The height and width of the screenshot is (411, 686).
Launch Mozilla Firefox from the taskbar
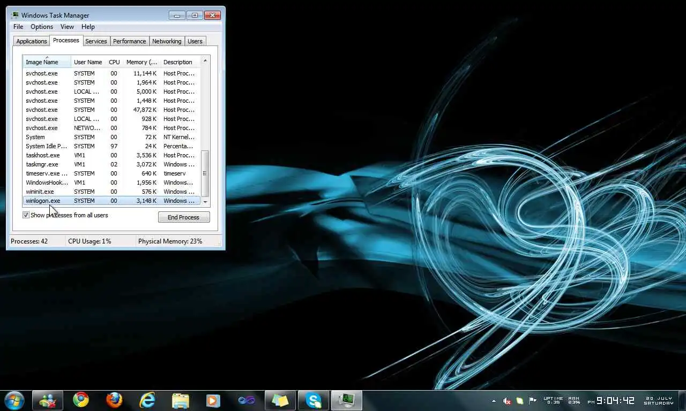click(x=114, y=400)
